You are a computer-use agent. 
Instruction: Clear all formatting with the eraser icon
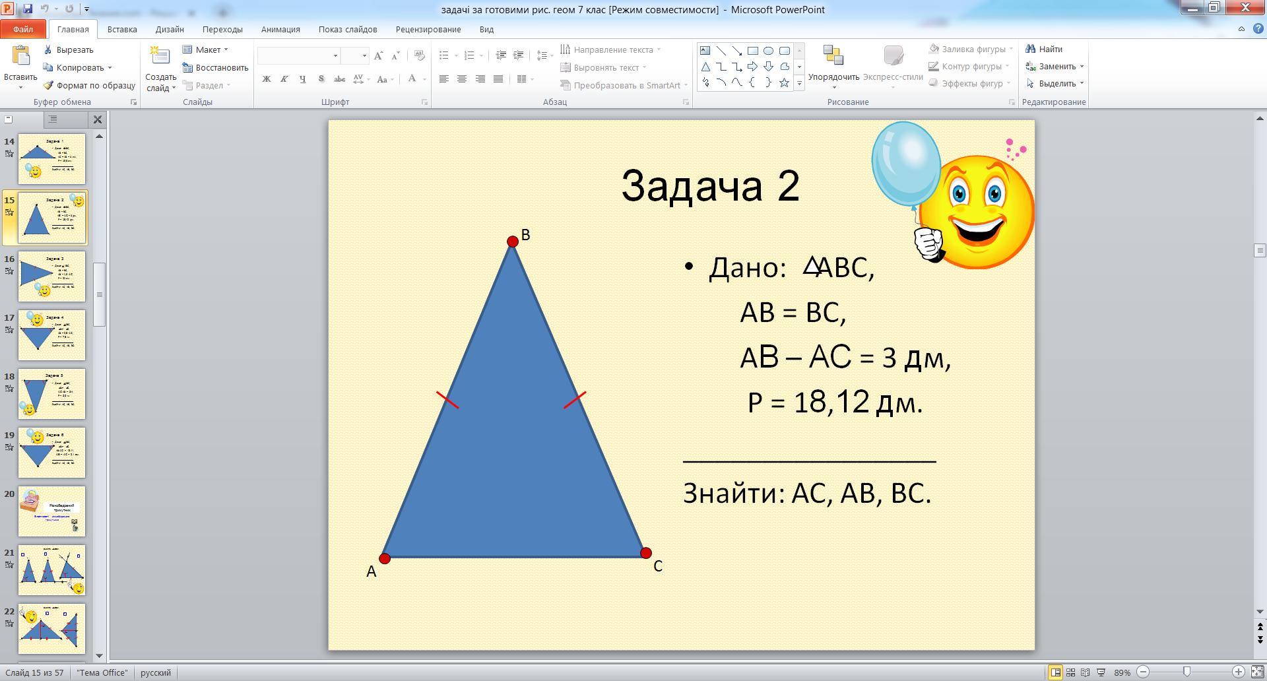click(x=418, y=56)
